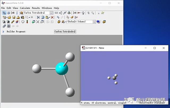Expand the Paste options arrow
Viewport: 170px width, 108px height.
50,17
